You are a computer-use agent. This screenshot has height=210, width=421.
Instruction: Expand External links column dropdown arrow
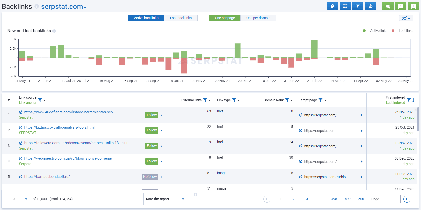coord(210,100)
